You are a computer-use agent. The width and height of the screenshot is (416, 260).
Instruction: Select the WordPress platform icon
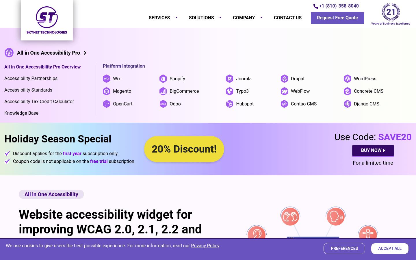coord(347,79)
